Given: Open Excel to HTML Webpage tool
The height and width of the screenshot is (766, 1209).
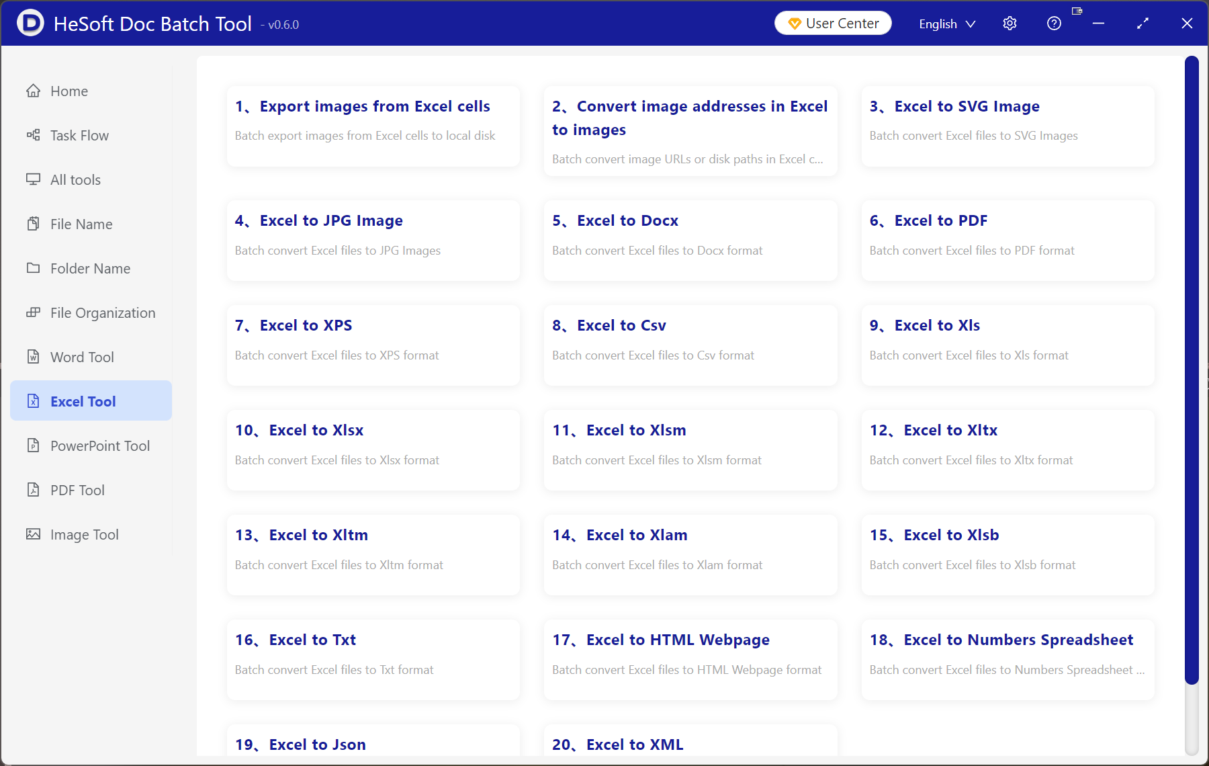Looking at the screenshot, I should coord(690,660).
